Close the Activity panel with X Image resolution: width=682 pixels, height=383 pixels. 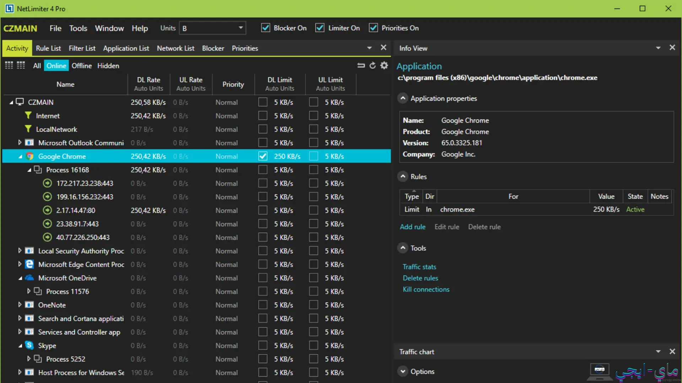click(x=383, y=48)
